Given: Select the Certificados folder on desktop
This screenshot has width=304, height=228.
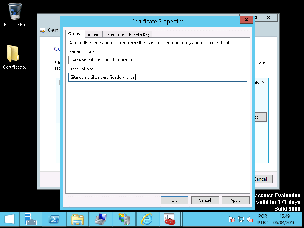Looking at the screenshot, I should tap(15, 57).
